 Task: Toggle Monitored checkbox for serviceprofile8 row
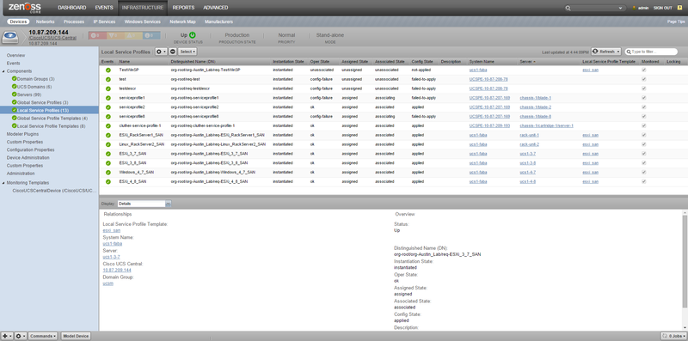(643, 116)
